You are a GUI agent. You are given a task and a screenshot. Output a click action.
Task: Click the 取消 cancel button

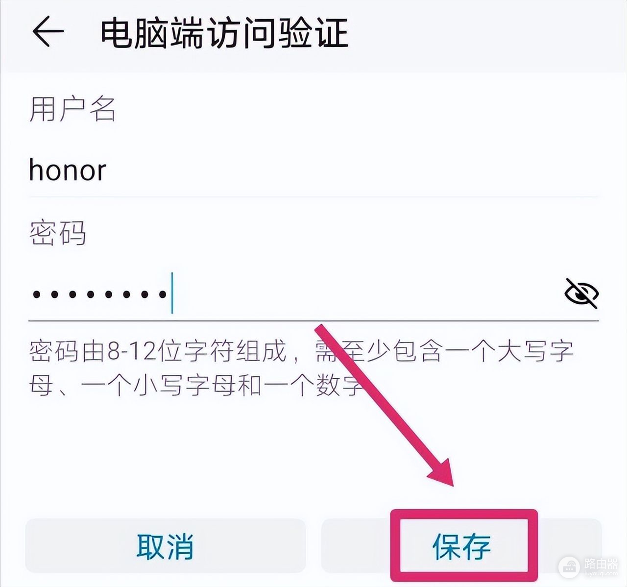pos(166,546)
